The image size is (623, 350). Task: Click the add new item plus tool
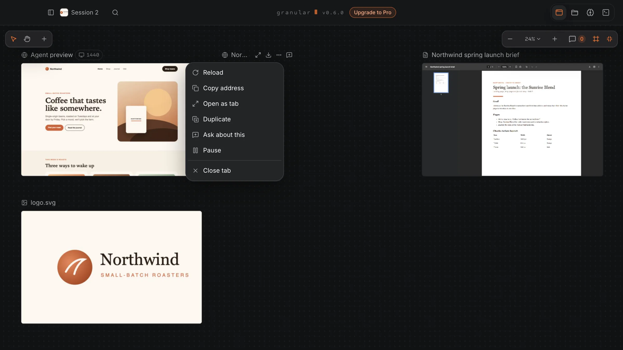click(44, 39)
